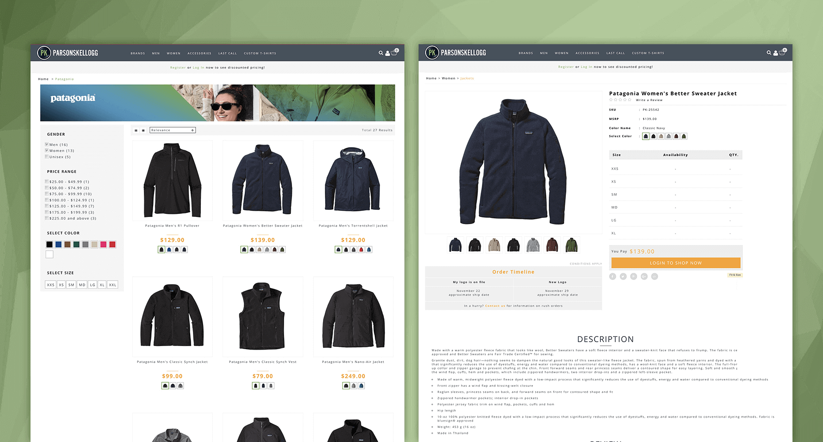
Task: Click the Patagonia Men's R1 Pullover title
Action: [x=172, y=226]
